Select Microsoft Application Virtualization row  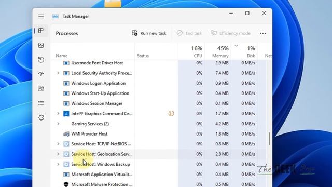158,175
